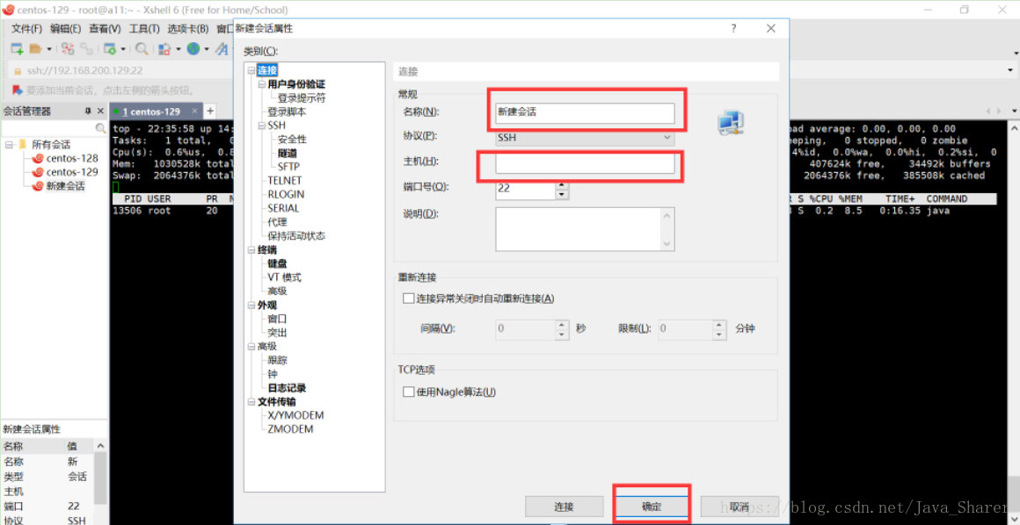This screenshot has width=1020, height=525.
Task: Enable auto reconnect on abnormal close checkbox
Action: pos(409,298)
